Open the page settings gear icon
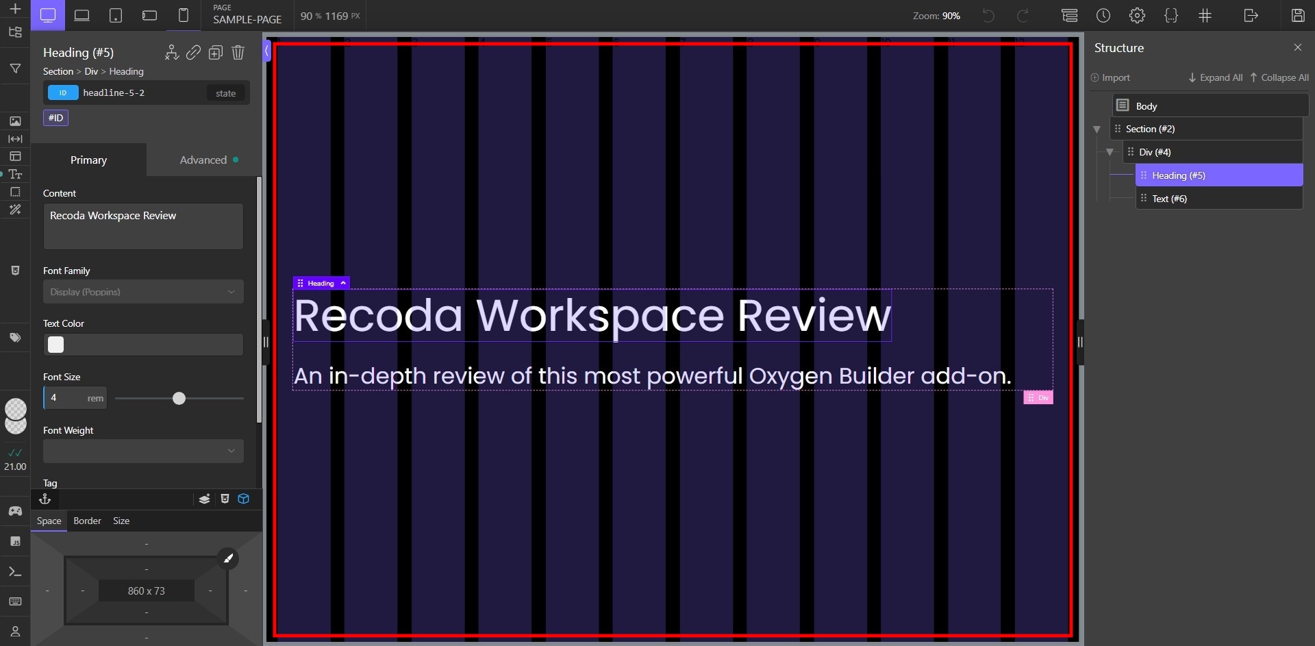Image resolution: width=1315 pixels, height=646 pixels. [x=1138, y=15]
